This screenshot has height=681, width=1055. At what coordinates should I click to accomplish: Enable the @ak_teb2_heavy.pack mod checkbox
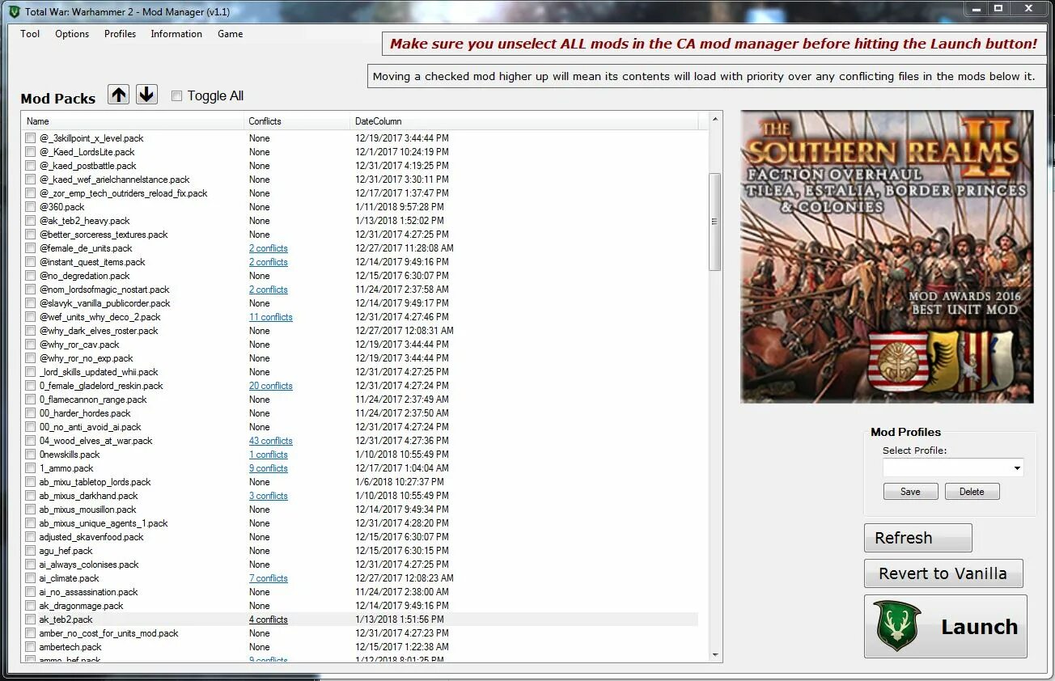[x=30, y=221]
